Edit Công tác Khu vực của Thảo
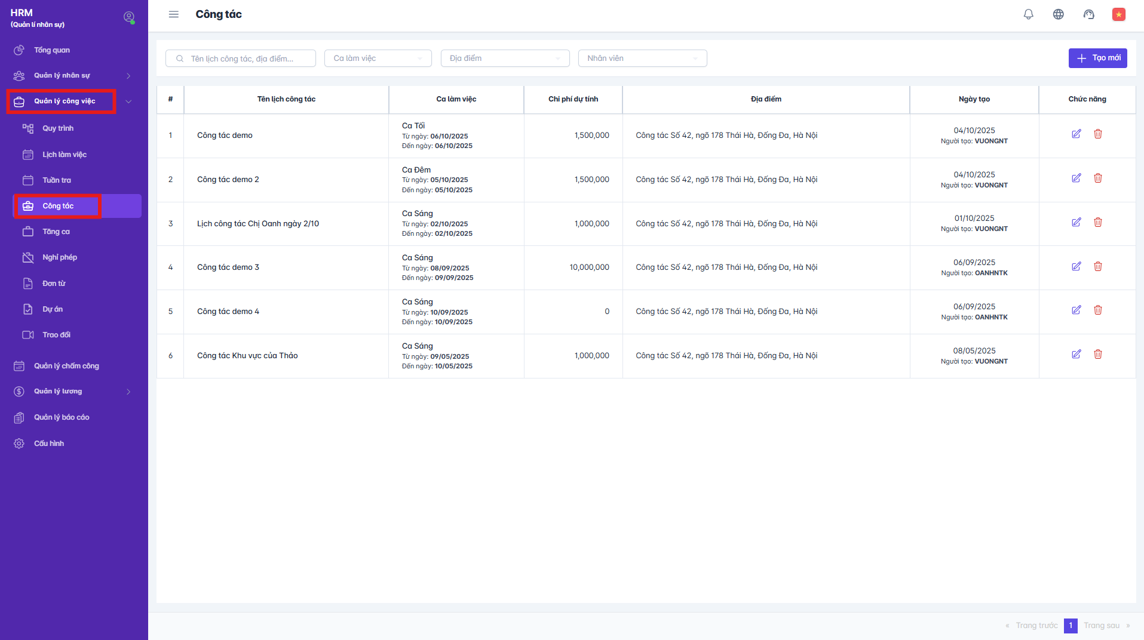The height and width of the screenshot is (640, 1144). click(x=1076, y=355)
